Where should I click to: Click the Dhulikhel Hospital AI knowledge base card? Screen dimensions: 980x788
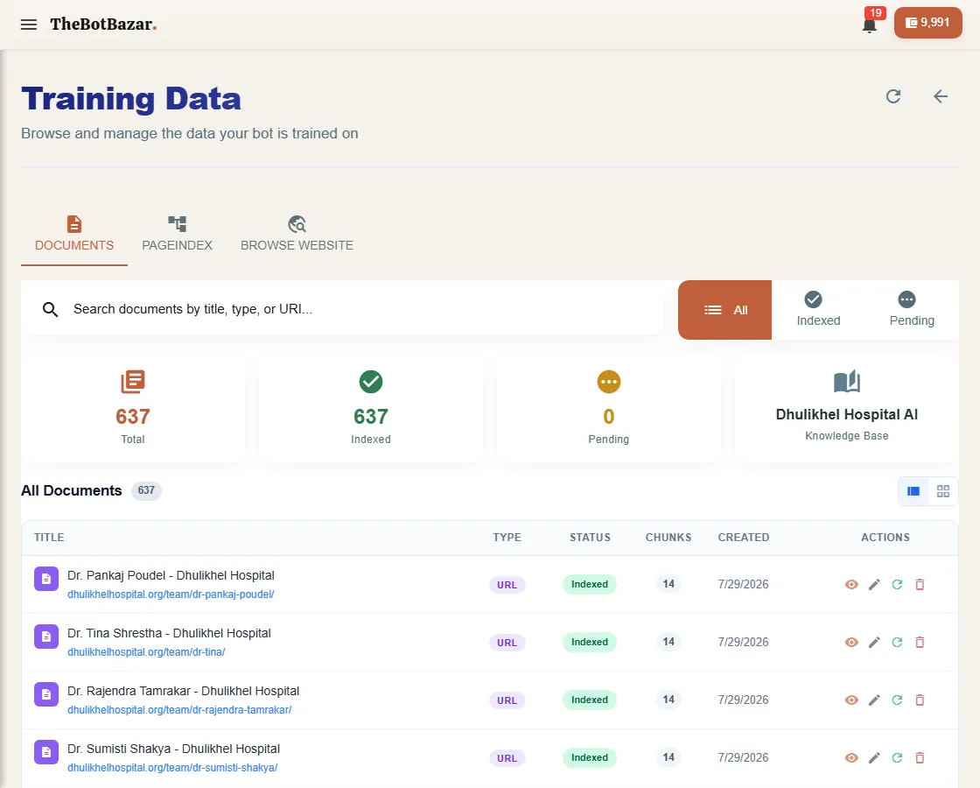[846, 407]
